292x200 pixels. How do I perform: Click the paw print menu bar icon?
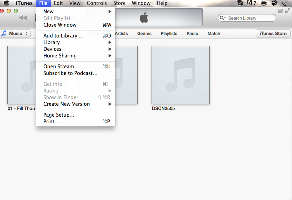pos(274,3)
